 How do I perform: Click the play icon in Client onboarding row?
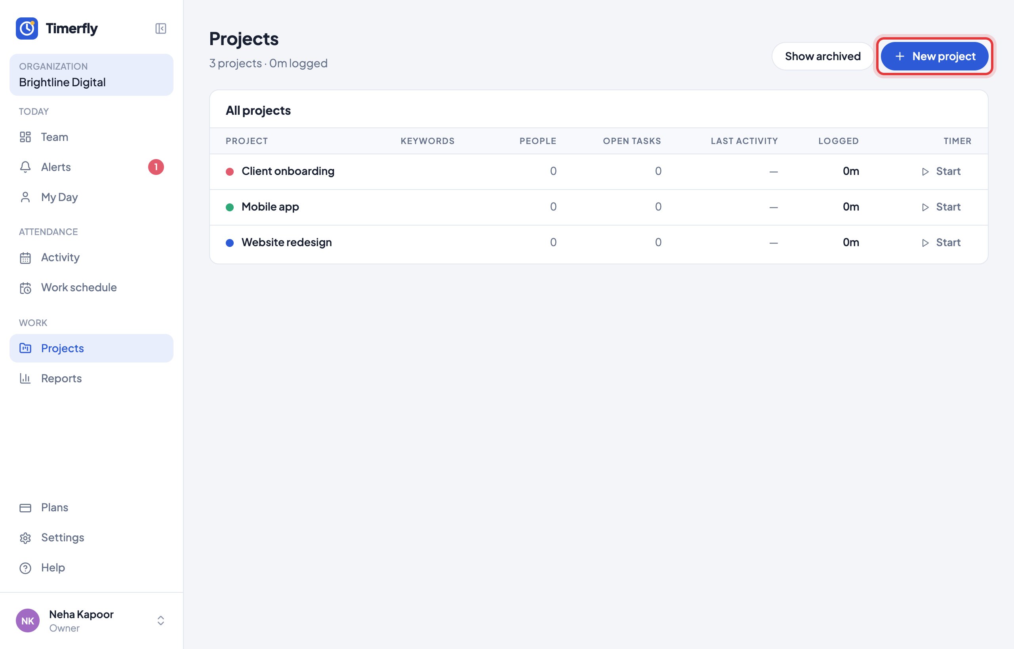pos(925,171)
